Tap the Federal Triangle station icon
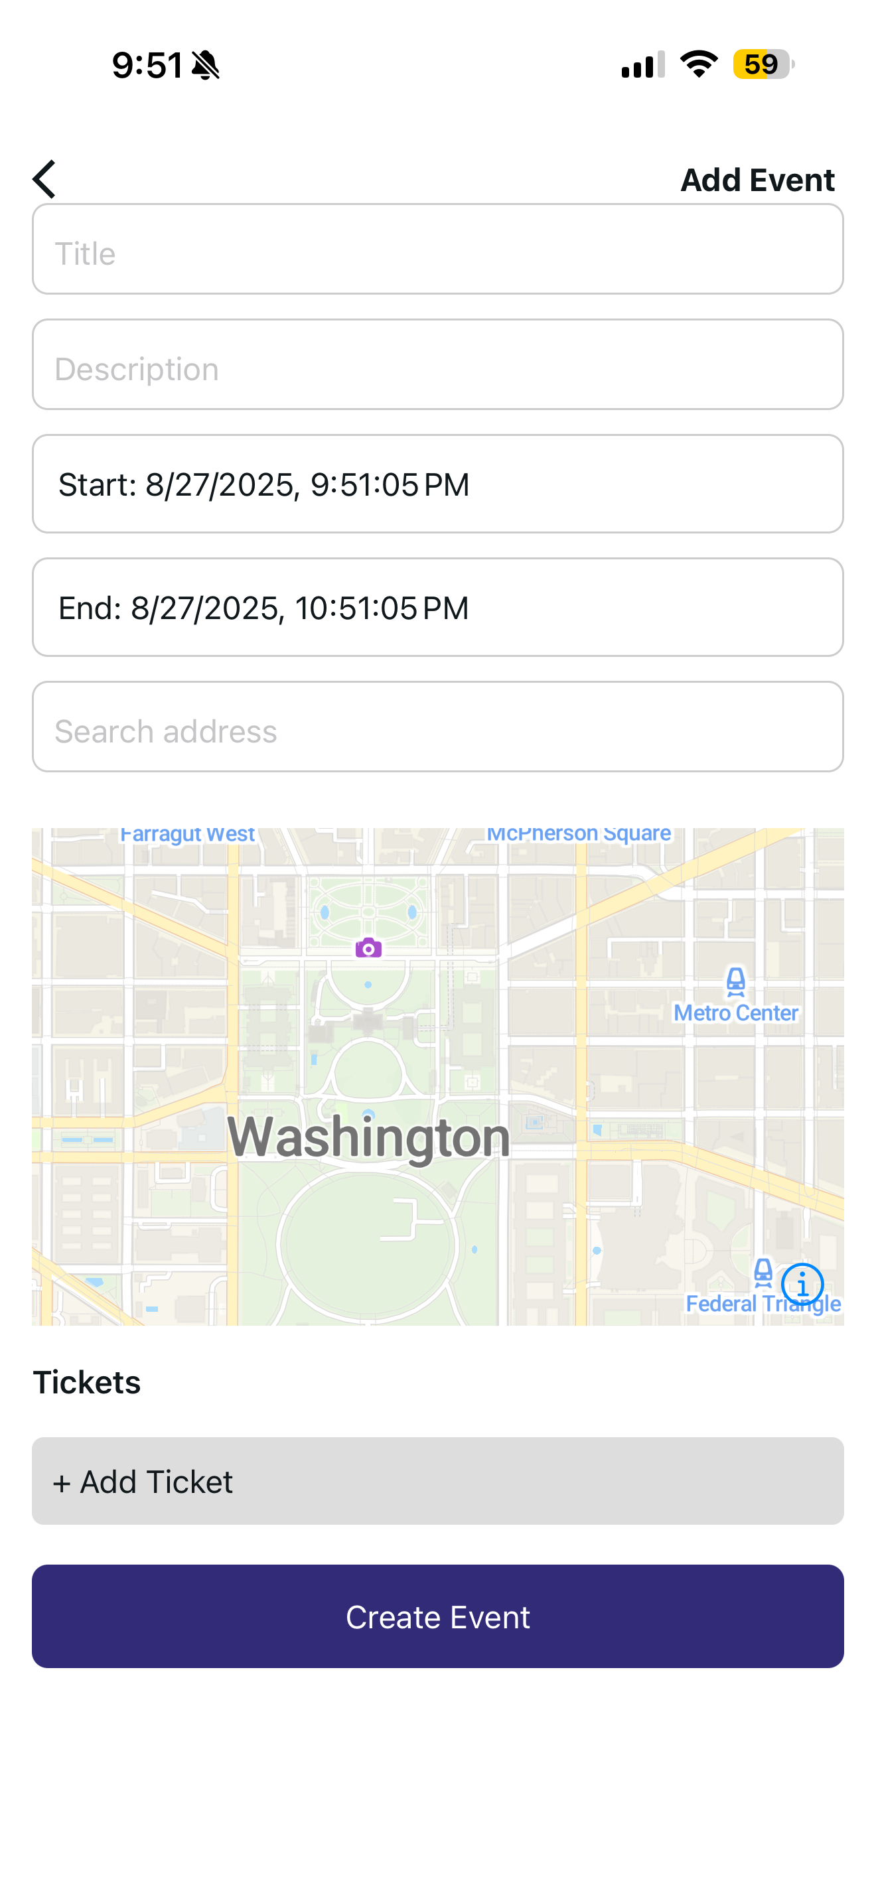 [763, 1273]
